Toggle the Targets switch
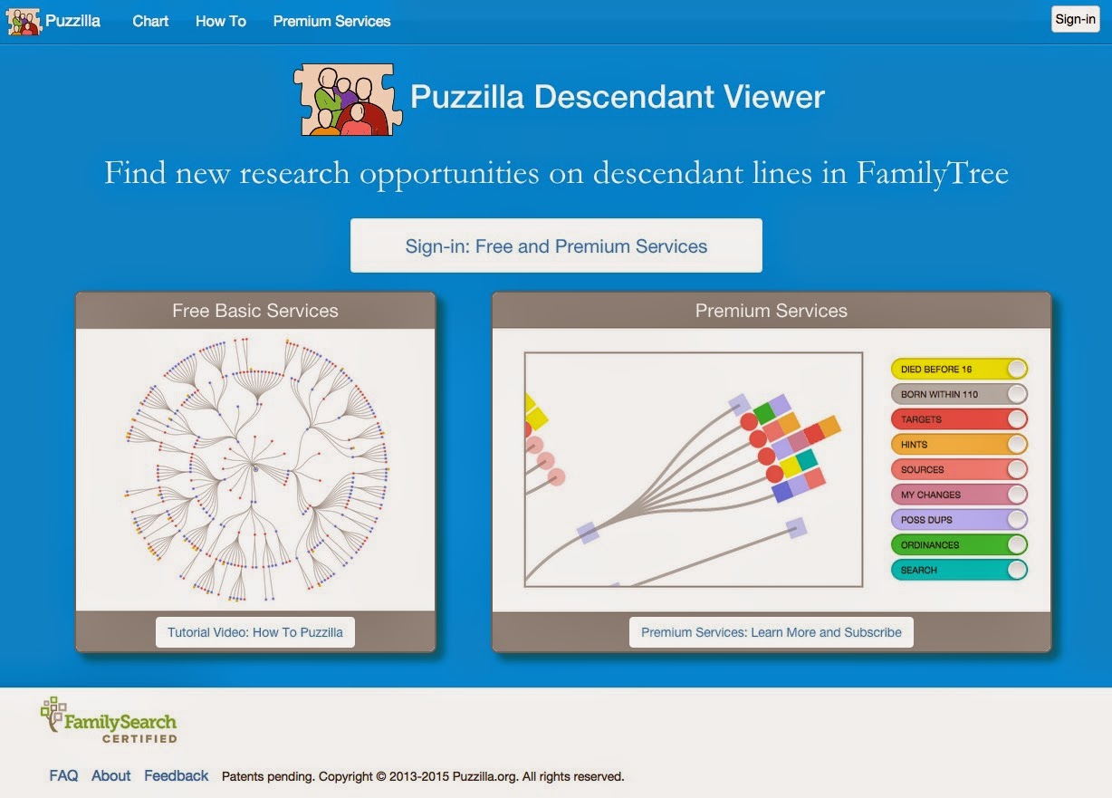1112x798 pixels. (x=960, y=419)
